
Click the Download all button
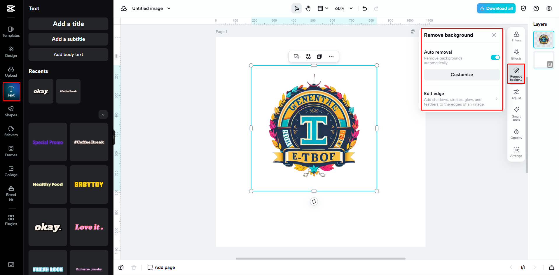[x=496, y=8]
